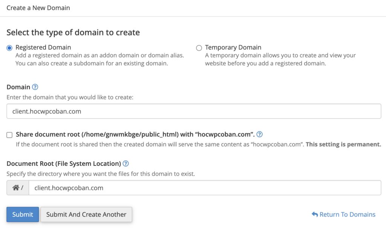The width and height of the screenshot is (386, 237).
Task: Click the "Document Root (File System Location)" label
Action: coord(64,164)
